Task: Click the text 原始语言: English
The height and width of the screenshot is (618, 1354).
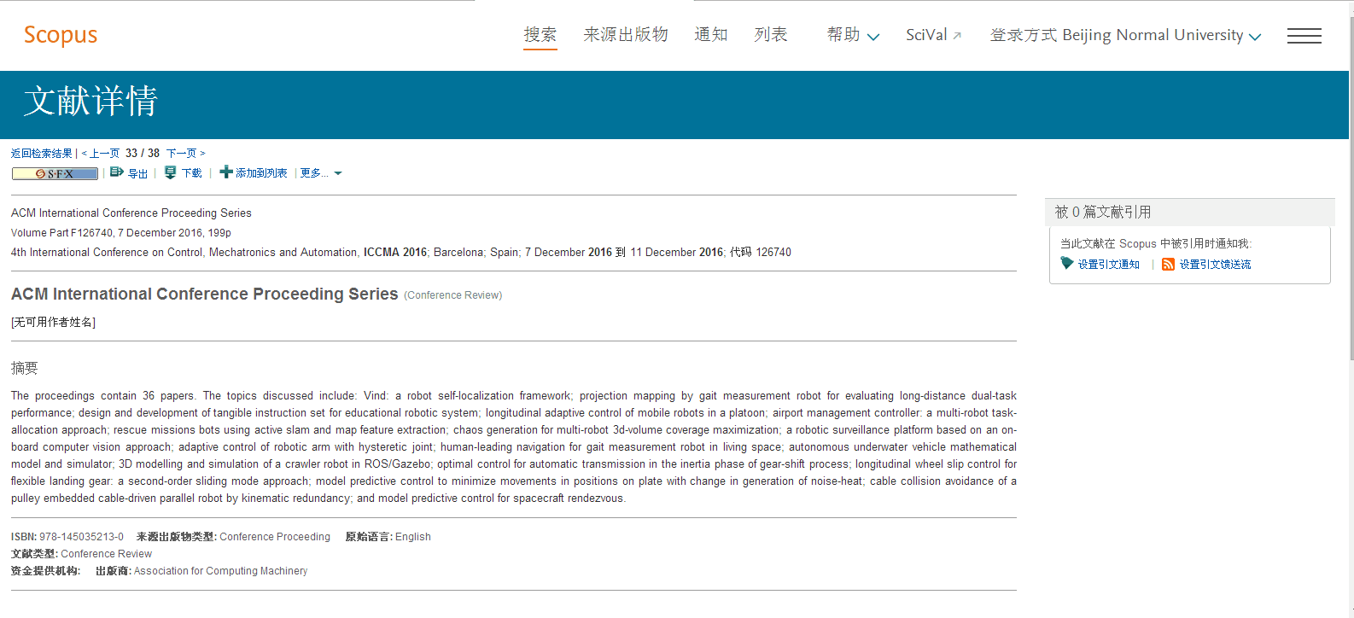Action: pos(388,537)
